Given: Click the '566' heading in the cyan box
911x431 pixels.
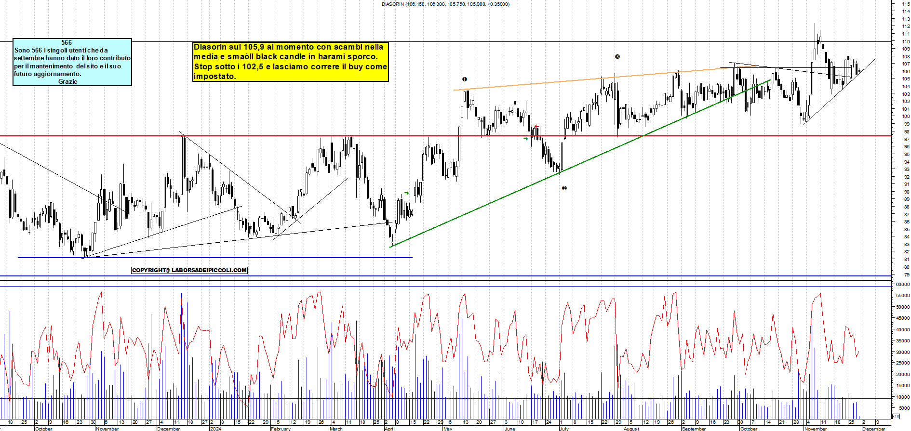Looking at the screenshot, I should click(x=67, y=43).
